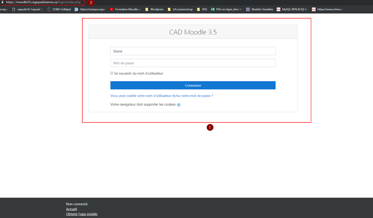The height and width of the screenshot is (218, 373).
Task: Expand the tcf.crosemont.qc bookmarks folder
Action: click(x=180, y=9)
